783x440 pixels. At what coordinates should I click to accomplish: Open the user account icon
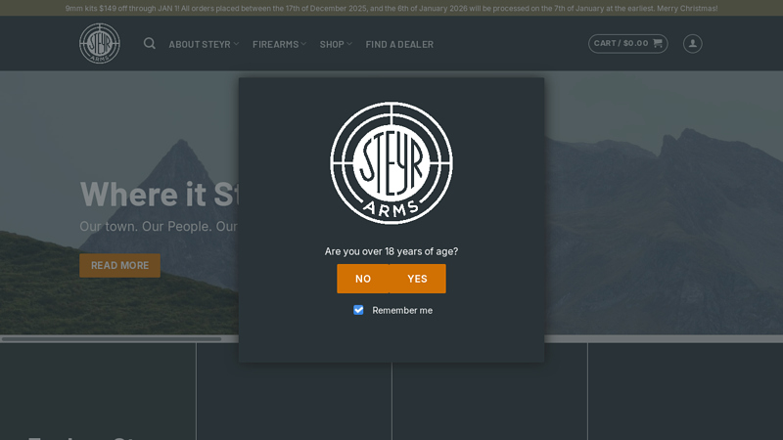[693, 43]
